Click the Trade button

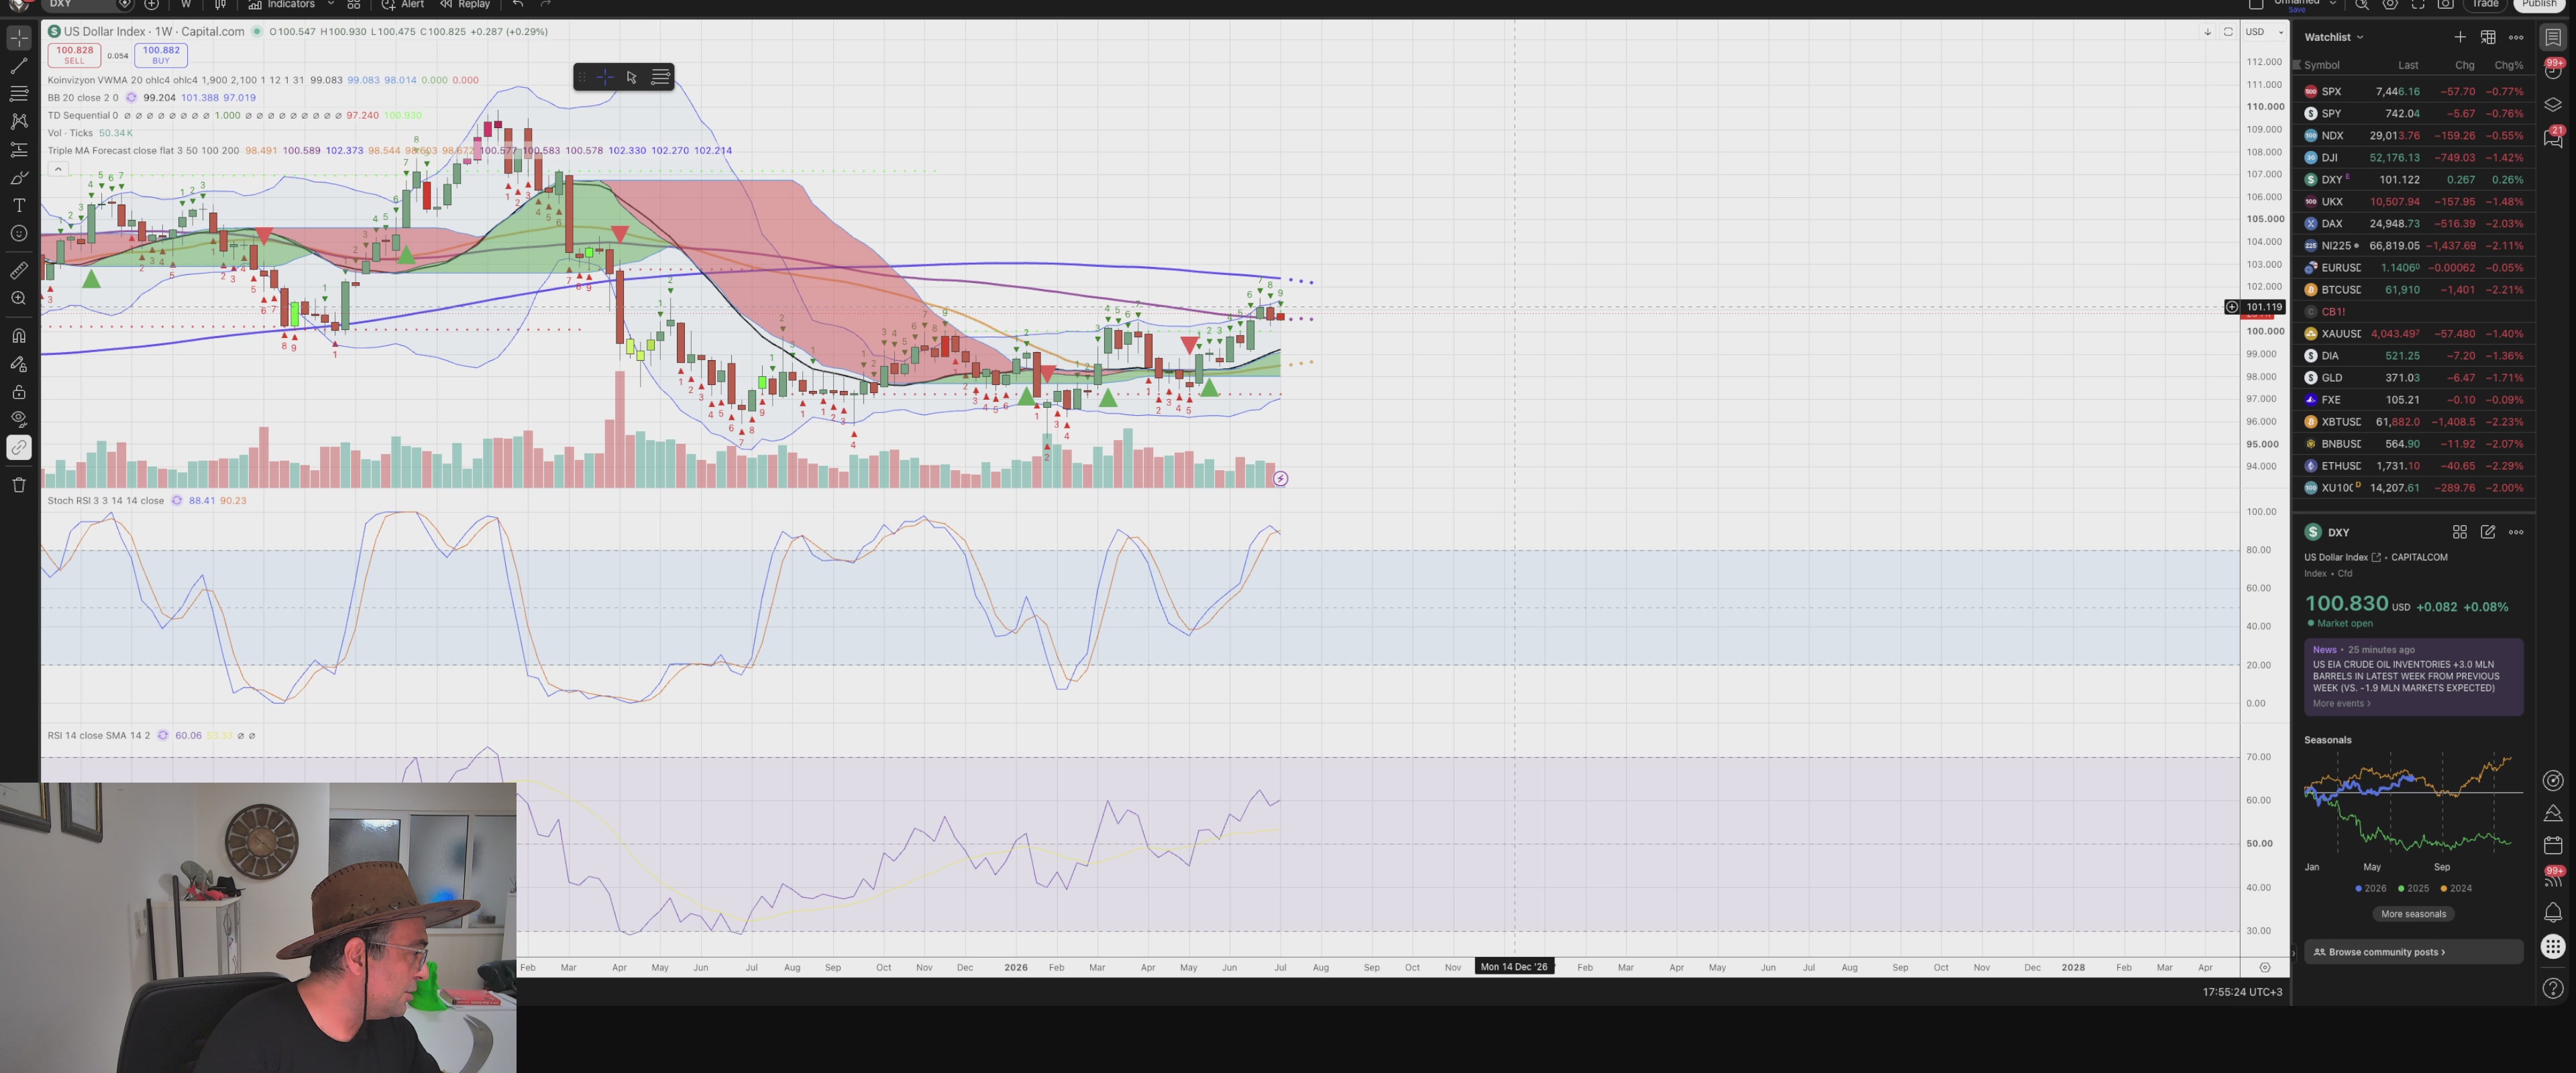2486,5
